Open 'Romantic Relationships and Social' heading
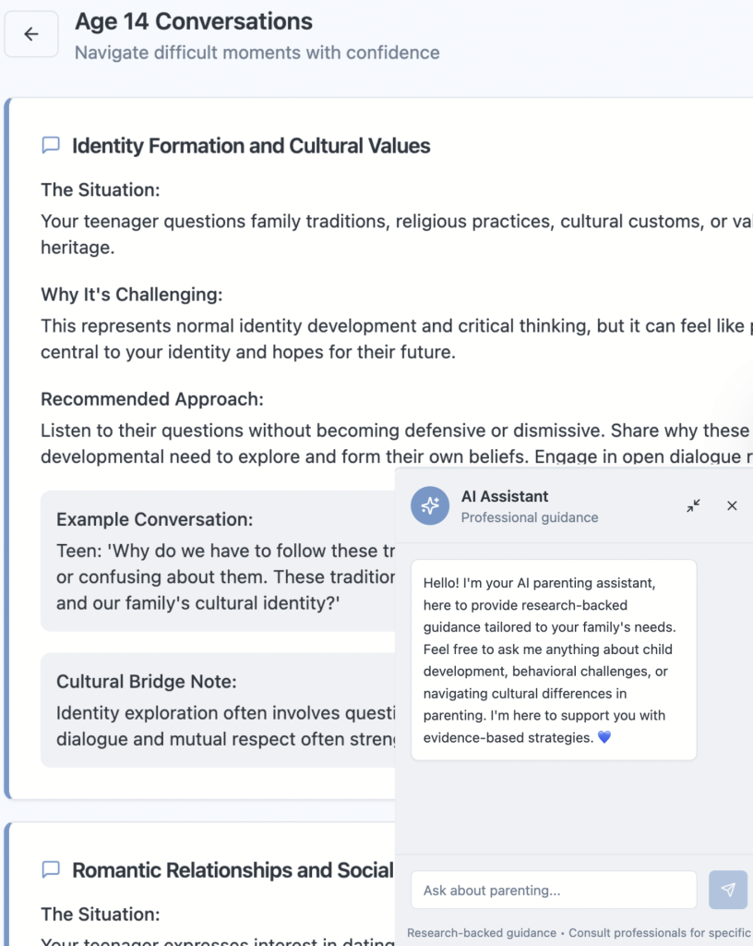The height and width of the screenshot is (946, 753). coord(233,870)
